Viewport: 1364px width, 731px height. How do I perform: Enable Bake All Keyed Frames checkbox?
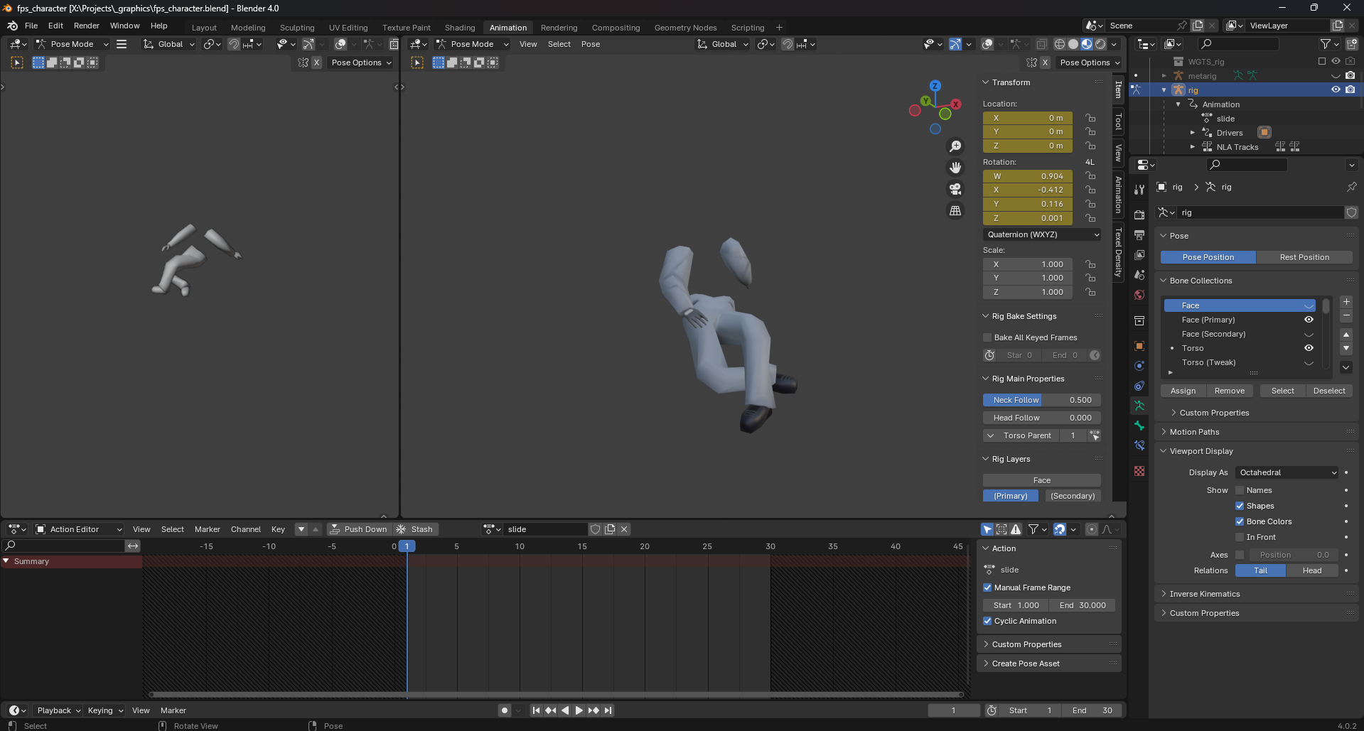point(987,337)
